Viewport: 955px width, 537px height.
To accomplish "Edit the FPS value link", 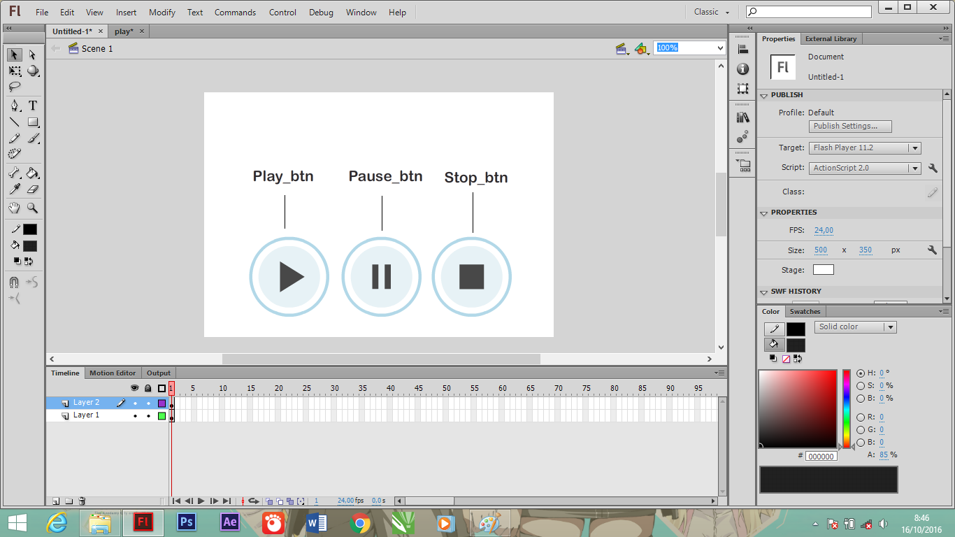I will tap(823, 230).
